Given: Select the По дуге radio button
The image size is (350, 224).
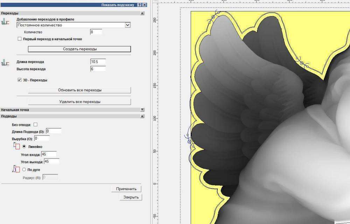Looking at the screenshot, I should tap(24, 169).
